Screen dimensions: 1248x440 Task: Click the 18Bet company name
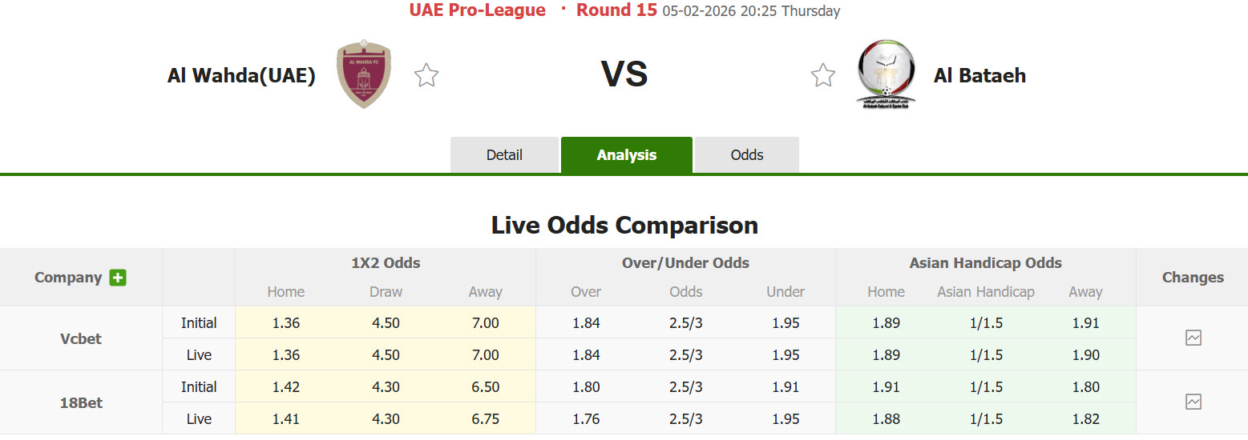click(81, 402)
